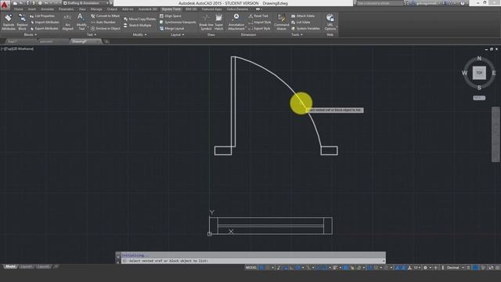Screen dimensions: 501x282
Task: Open the Insert ribbon tab
Action: (x=32, y=9)
